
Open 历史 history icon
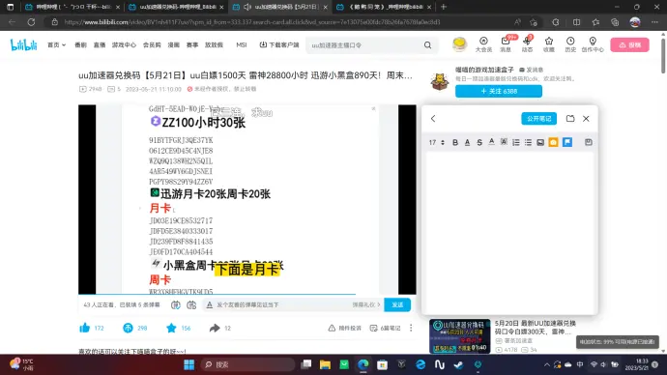[570, 44]
